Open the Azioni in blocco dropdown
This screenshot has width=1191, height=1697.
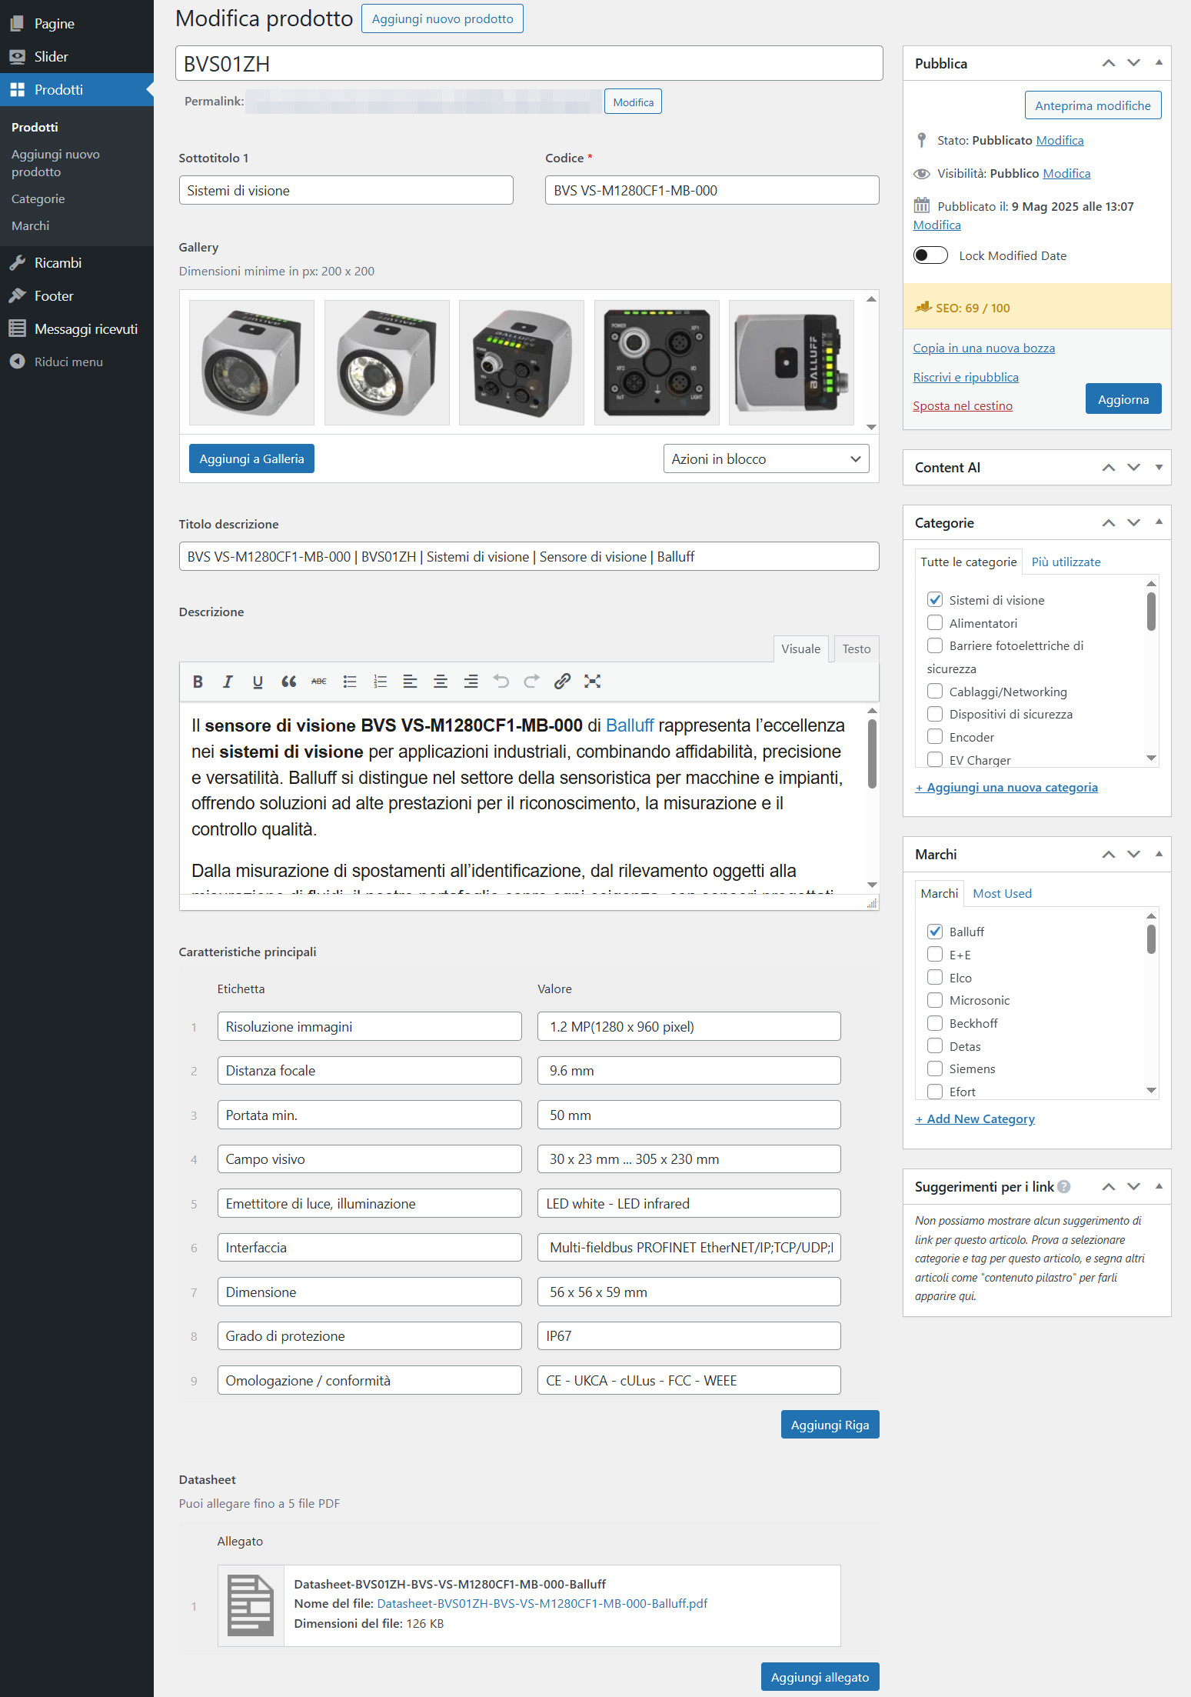pos(766,459)
